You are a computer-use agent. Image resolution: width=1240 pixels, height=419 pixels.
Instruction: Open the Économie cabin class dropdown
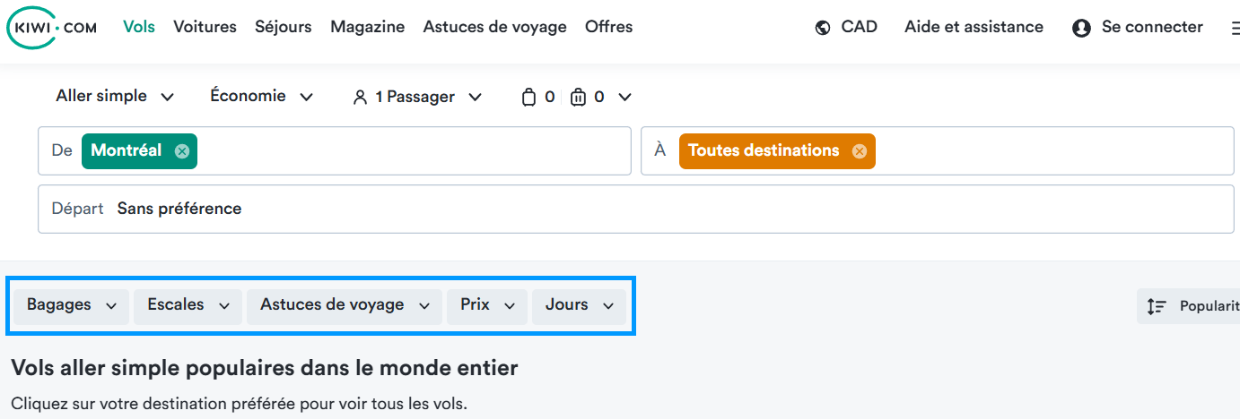coord(262,96)
